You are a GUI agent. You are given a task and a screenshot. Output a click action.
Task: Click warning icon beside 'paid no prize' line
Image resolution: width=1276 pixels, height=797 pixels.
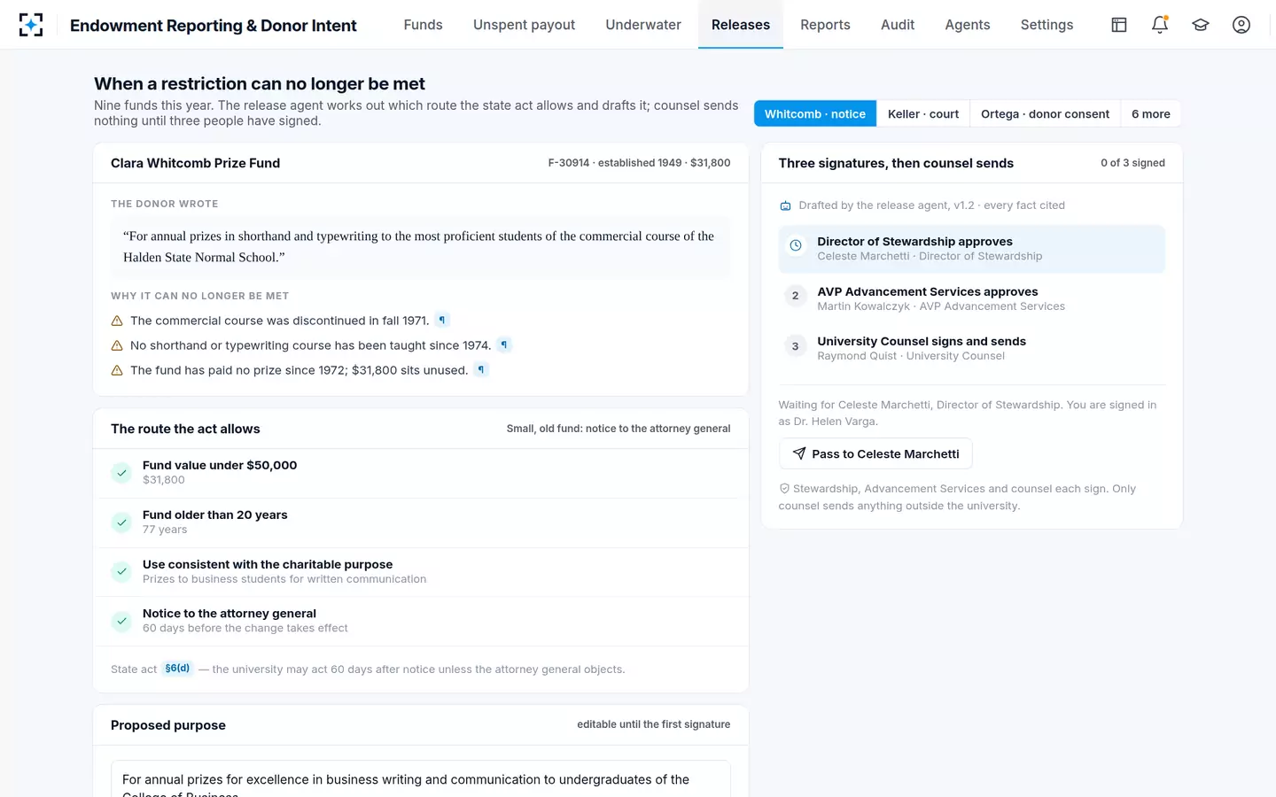point(117,370)
